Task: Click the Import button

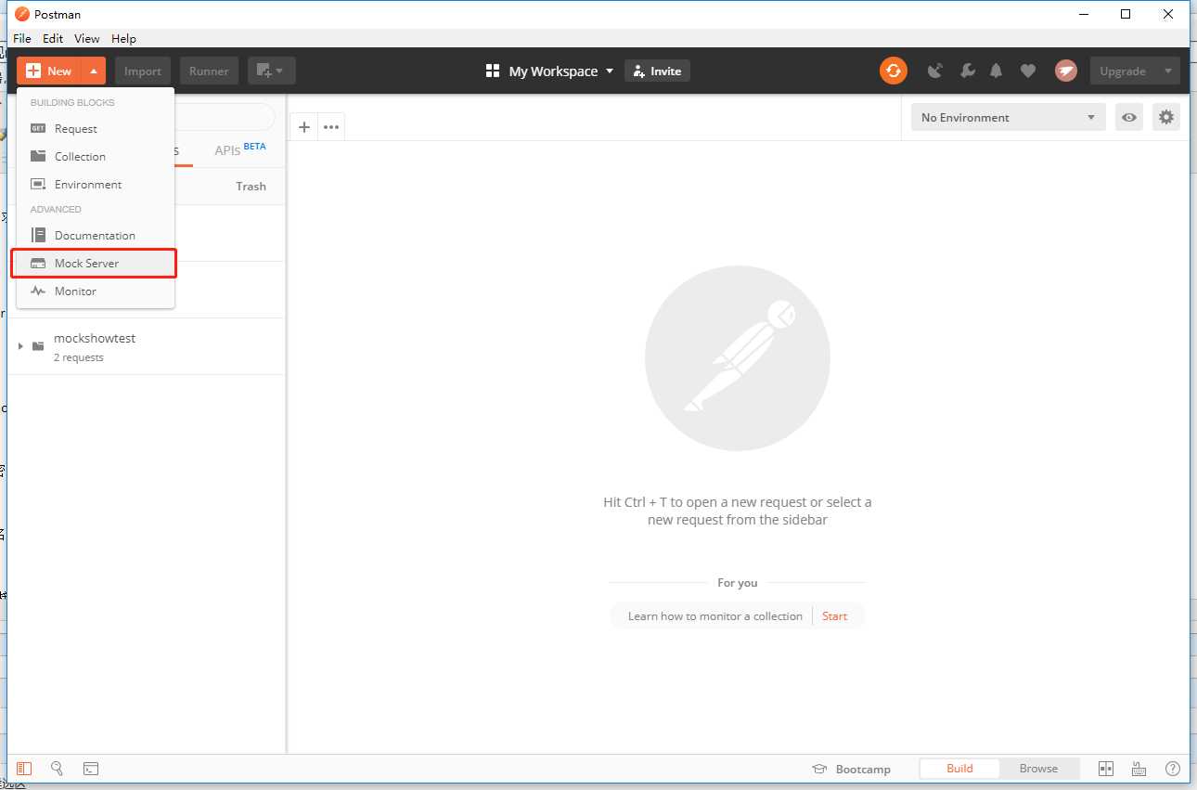Action: (143, 71)
